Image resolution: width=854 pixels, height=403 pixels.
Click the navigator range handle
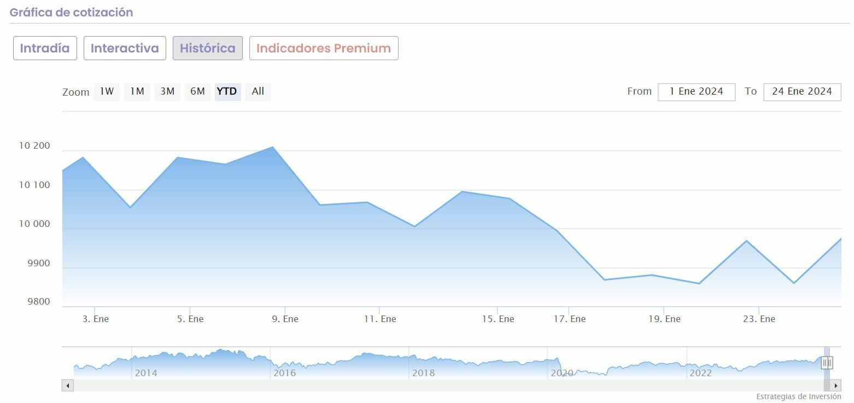coord(827,363)
